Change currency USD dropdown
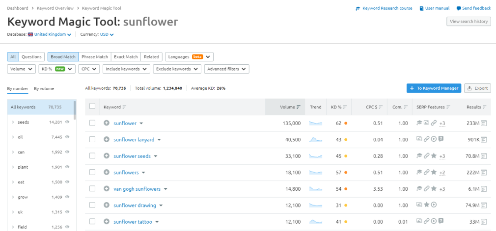The height and width of the screenshot is (231, 496). [107, 34]
